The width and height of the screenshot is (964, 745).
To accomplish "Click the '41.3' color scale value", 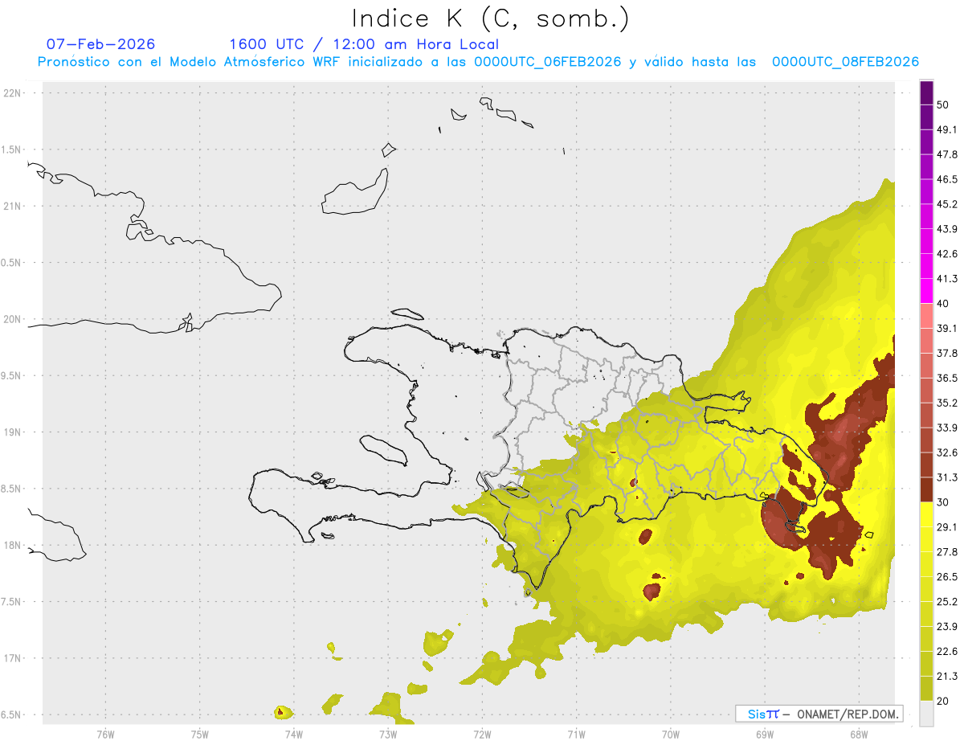I will [947, 278].
